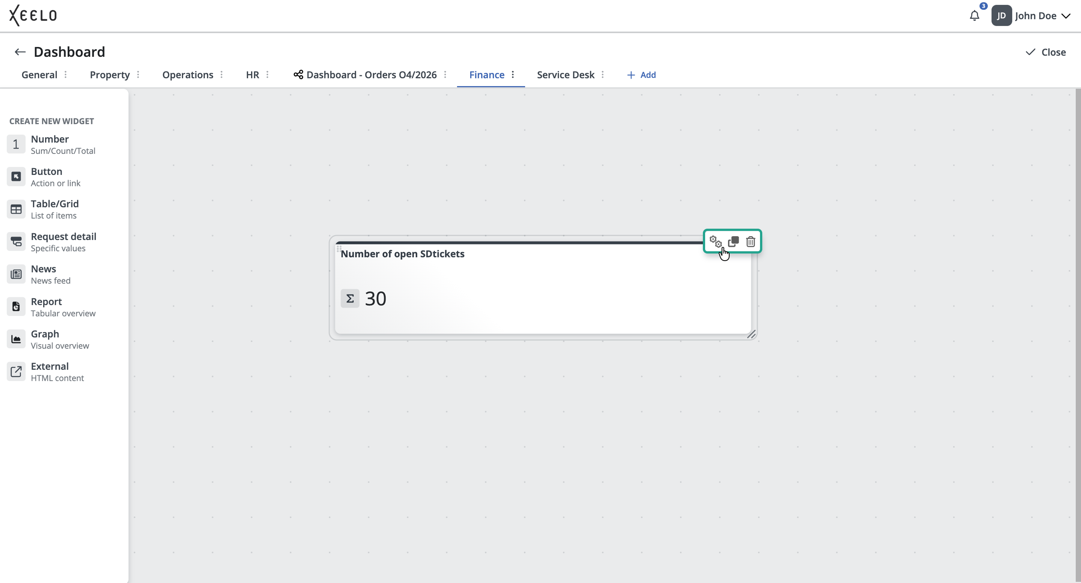The image size is (1081, 583).
Task: Click the vertical scrollbar at right edge
Action: point(1078,335)
